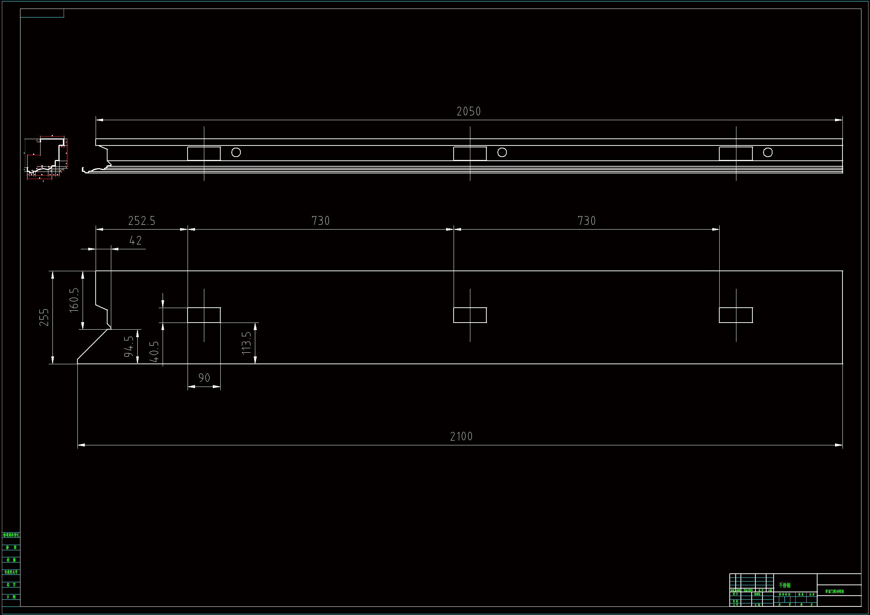This screenshot has width=870, height=615.
Task: Select the rightmost circular hole in the upper view
Action: tap(768, 152)
